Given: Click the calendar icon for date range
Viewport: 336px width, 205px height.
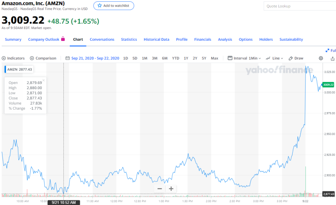Looking at the screenshot, I should click(x=68, y=58).
